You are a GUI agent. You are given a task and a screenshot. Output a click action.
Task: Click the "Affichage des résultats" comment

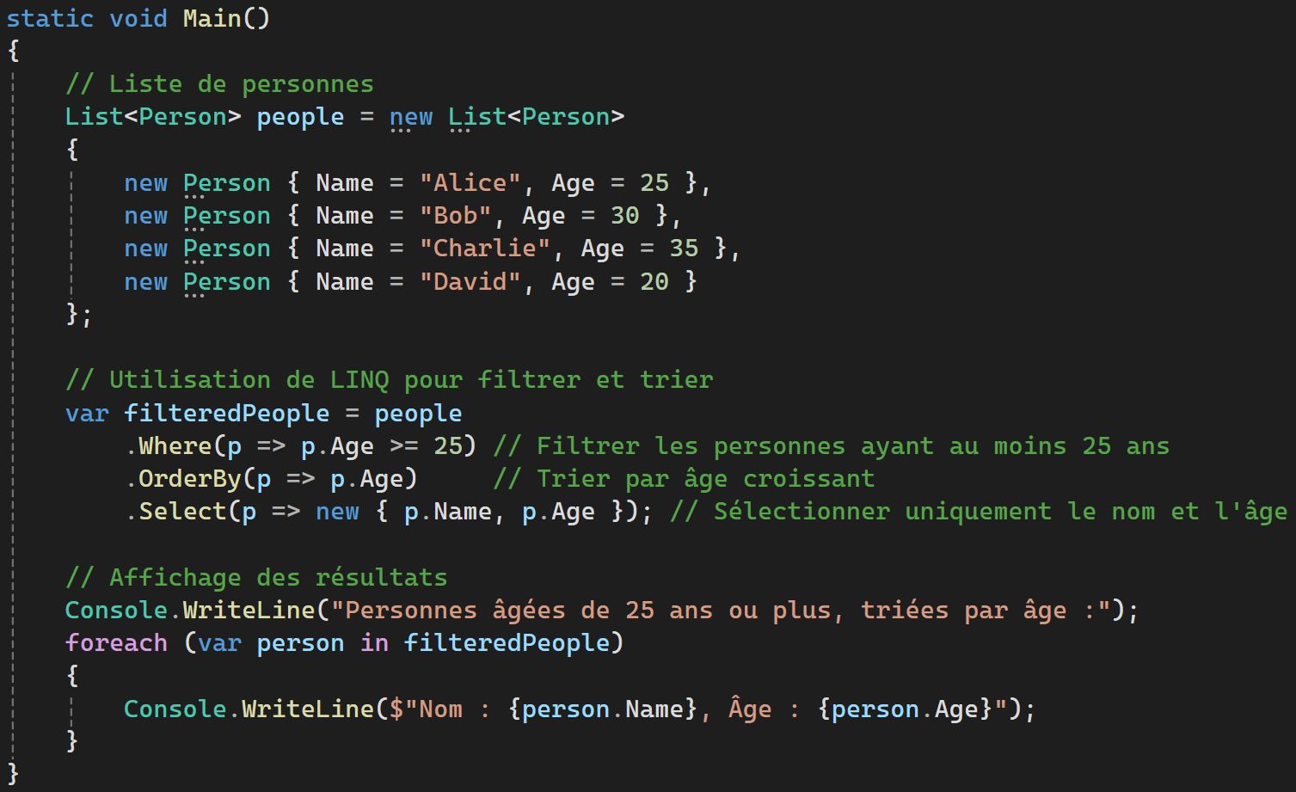tap(256, 577)
